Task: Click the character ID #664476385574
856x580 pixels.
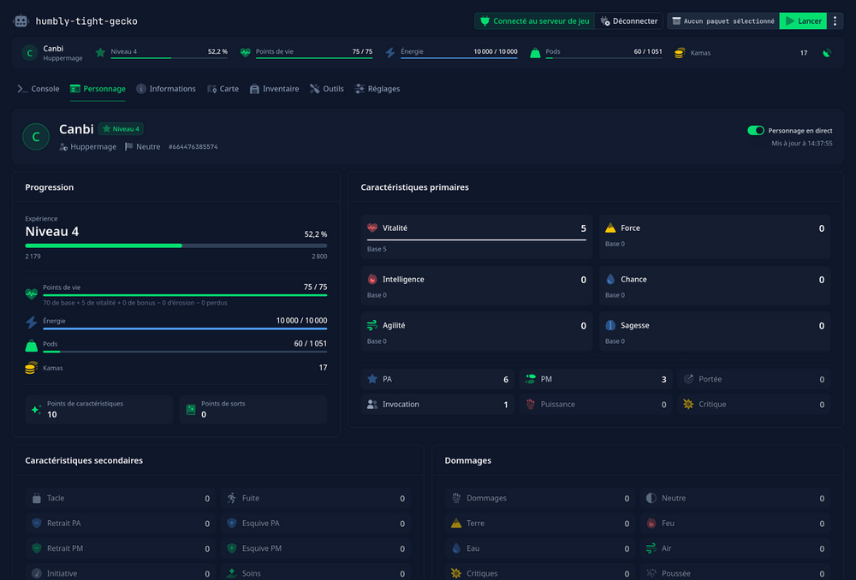Action: (193, 147)
